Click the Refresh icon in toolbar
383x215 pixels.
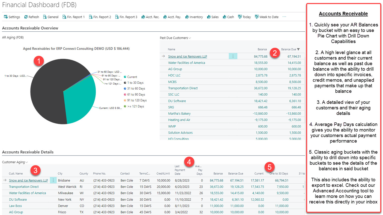pos(26,17)
